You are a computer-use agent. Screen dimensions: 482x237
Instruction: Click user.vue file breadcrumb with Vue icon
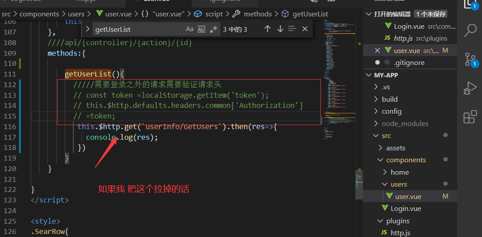click(x=114, y=14)
